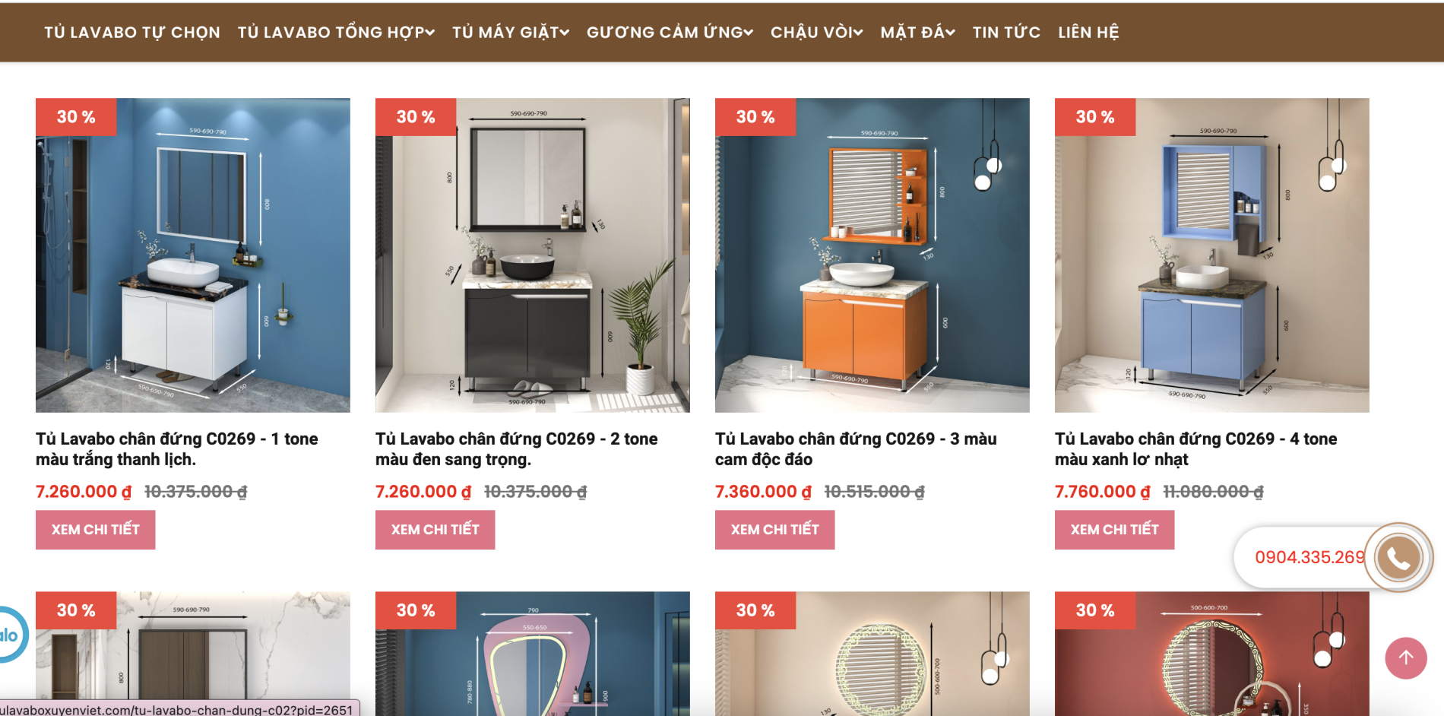Click the phone call icon
Image resolution: width=1444 pixels, height=716 pixels.
coord(1398,558)
